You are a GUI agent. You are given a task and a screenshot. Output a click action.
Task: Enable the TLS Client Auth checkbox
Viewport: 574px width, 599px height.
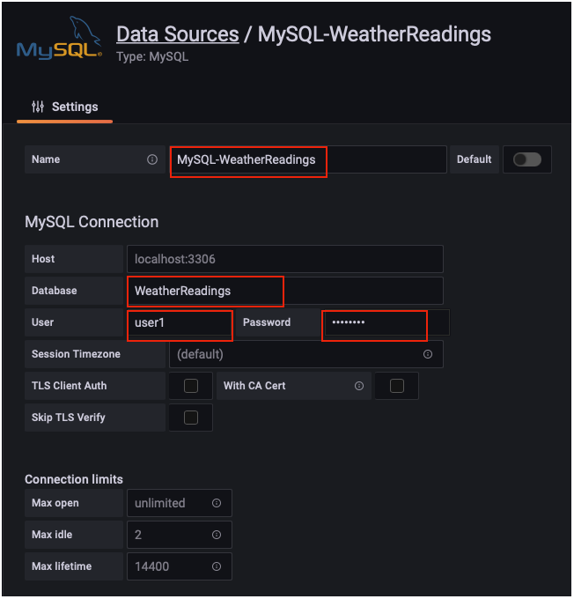coord(191,386)
